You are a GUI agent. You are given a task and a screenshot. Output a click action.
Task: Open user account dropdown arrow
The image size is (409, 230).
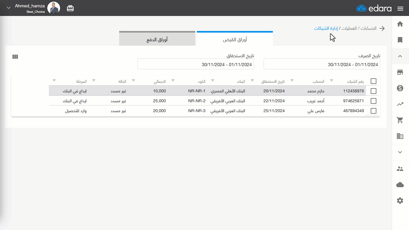(9, 8)
